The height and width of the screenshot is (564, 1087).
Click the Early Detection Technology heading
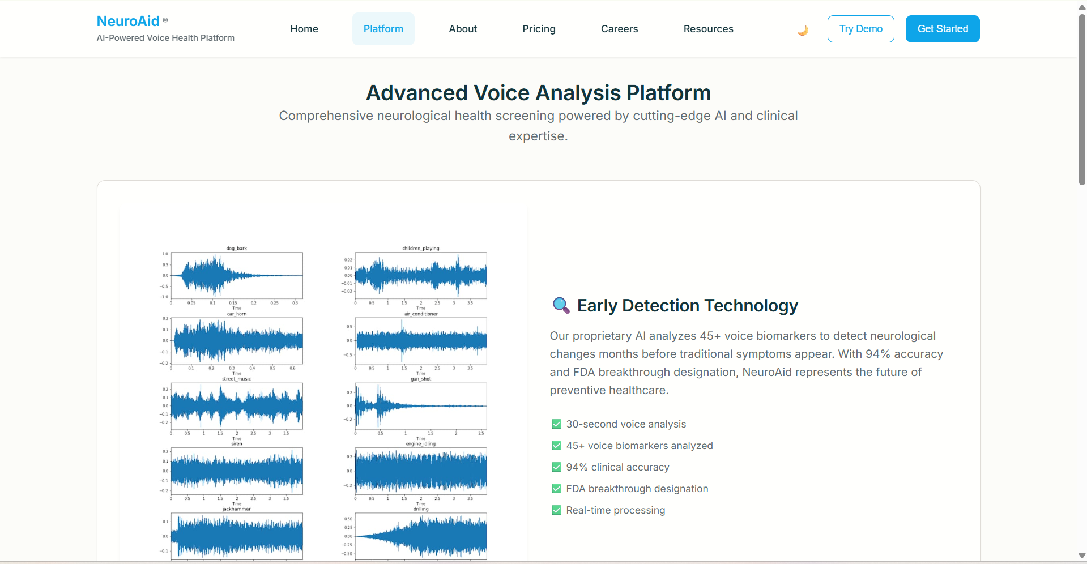coord(687,306)
